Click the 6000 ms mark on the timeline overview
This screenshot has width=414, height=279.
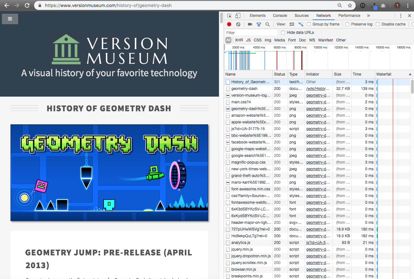click(280, 47)
